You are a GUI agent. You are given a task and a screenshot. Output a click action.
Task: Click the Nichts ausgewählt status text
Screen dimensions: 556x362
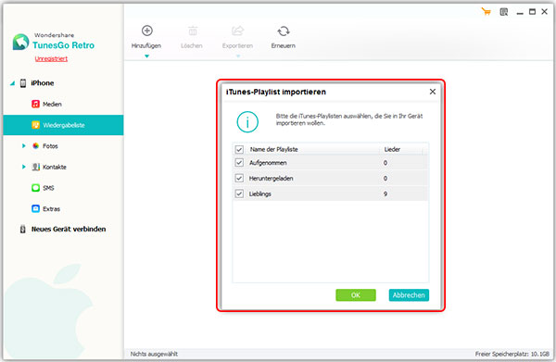tap(154, 354)
